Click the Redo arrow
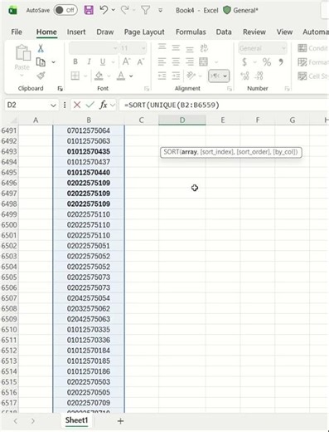 click(x=125, y=10)
